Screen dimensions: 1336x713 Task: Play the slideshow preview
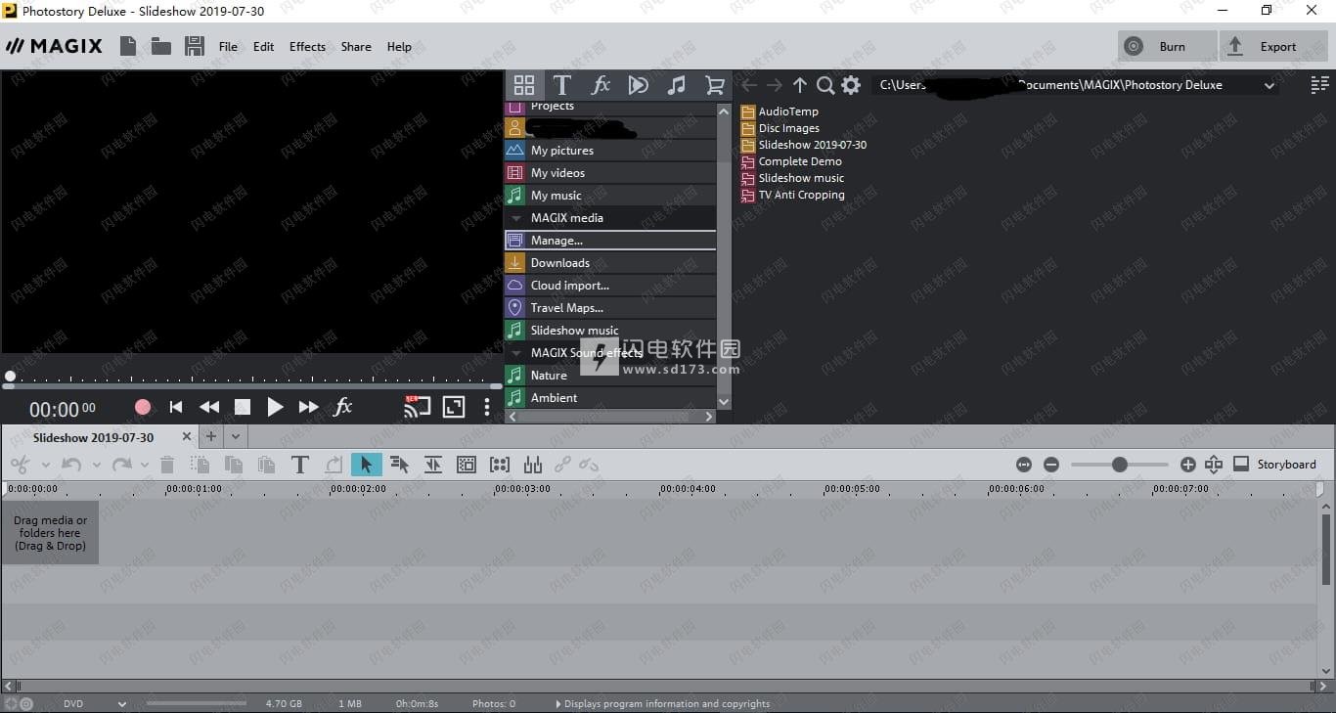[x=276, y=407]
